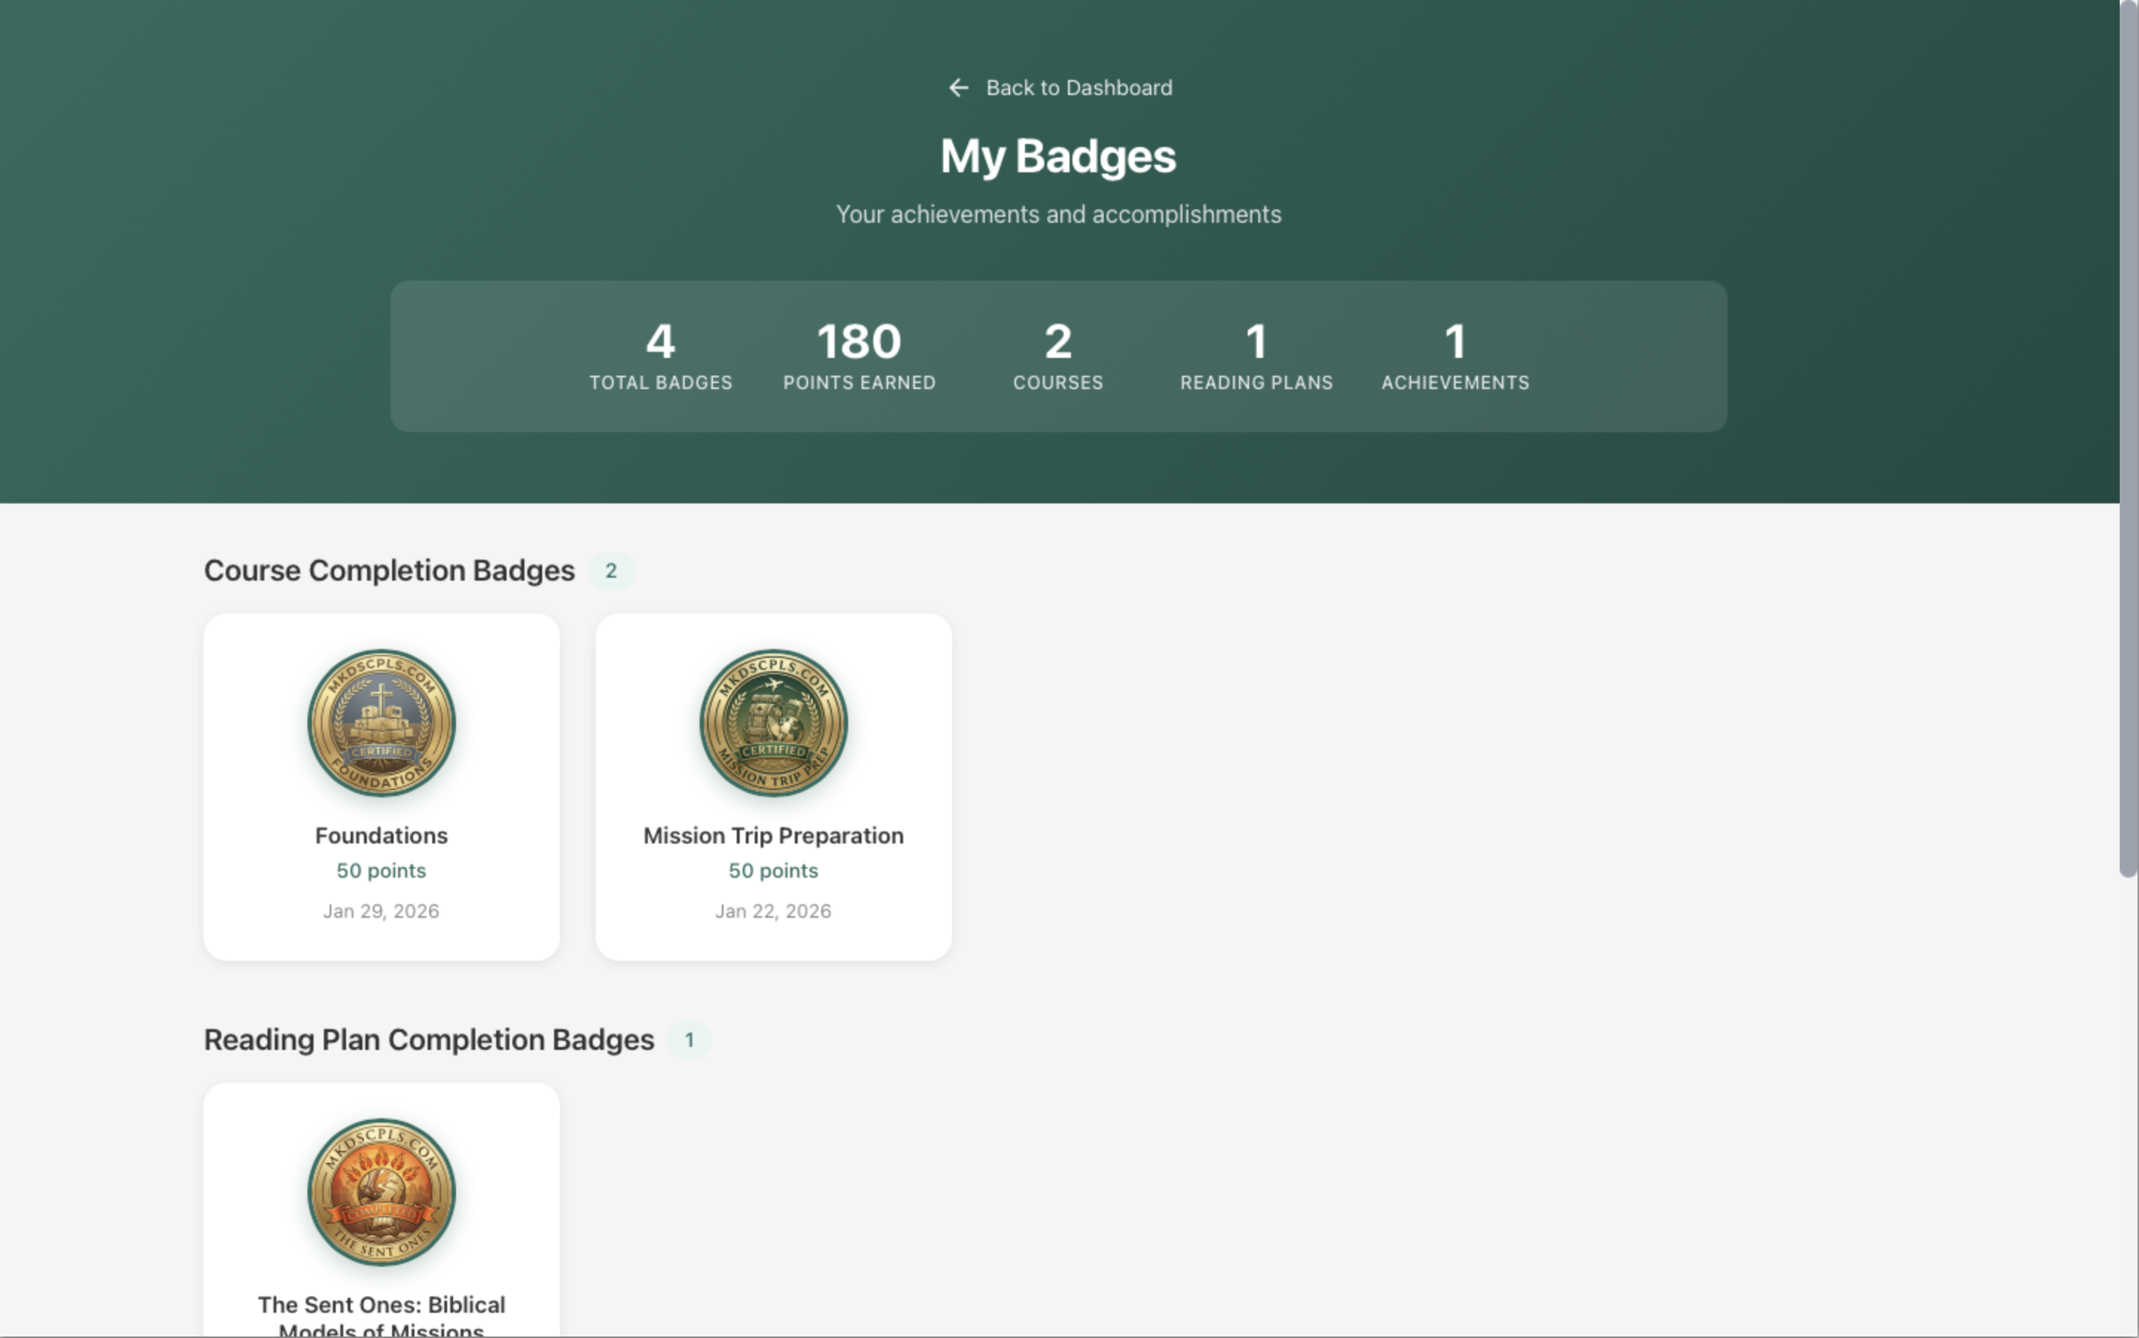
Task: Select the Foundations badge medallion
Action: pyautogui.click(x=380, y=723)
